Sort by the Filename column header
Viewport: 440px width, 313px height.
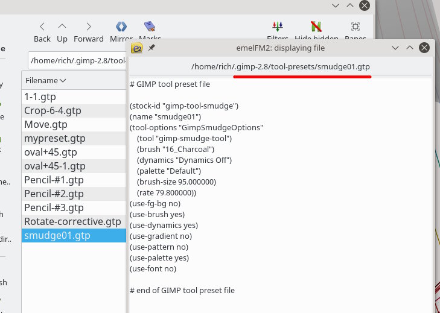[74, 80]
